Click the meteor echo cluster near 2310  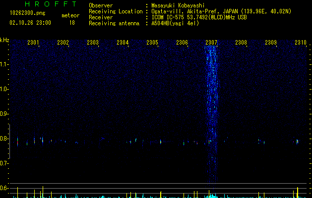point(297,142)
